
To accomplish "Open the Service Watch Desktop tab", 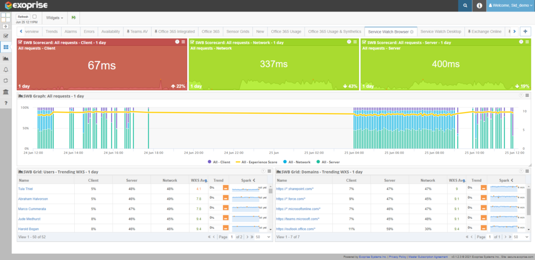I will click(x=440, y=32).
